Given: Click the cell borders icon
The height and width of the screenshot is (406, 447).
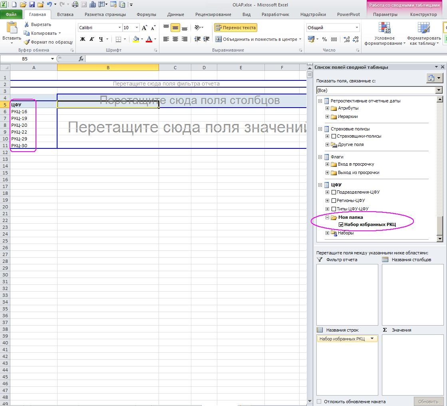Looking at the screenshot, I should [118, 39].
